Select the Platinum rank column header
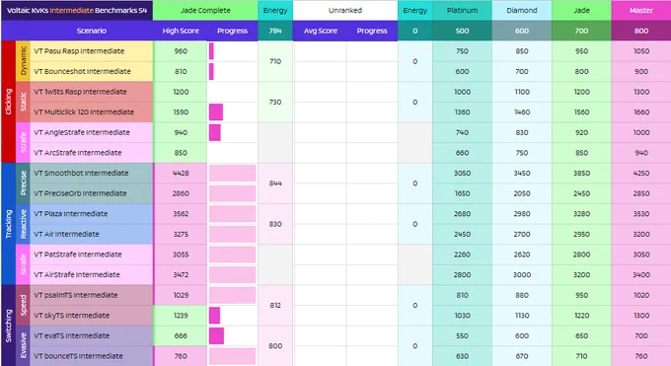Screen dimensions: 671x366 click(x=462, y=10)
